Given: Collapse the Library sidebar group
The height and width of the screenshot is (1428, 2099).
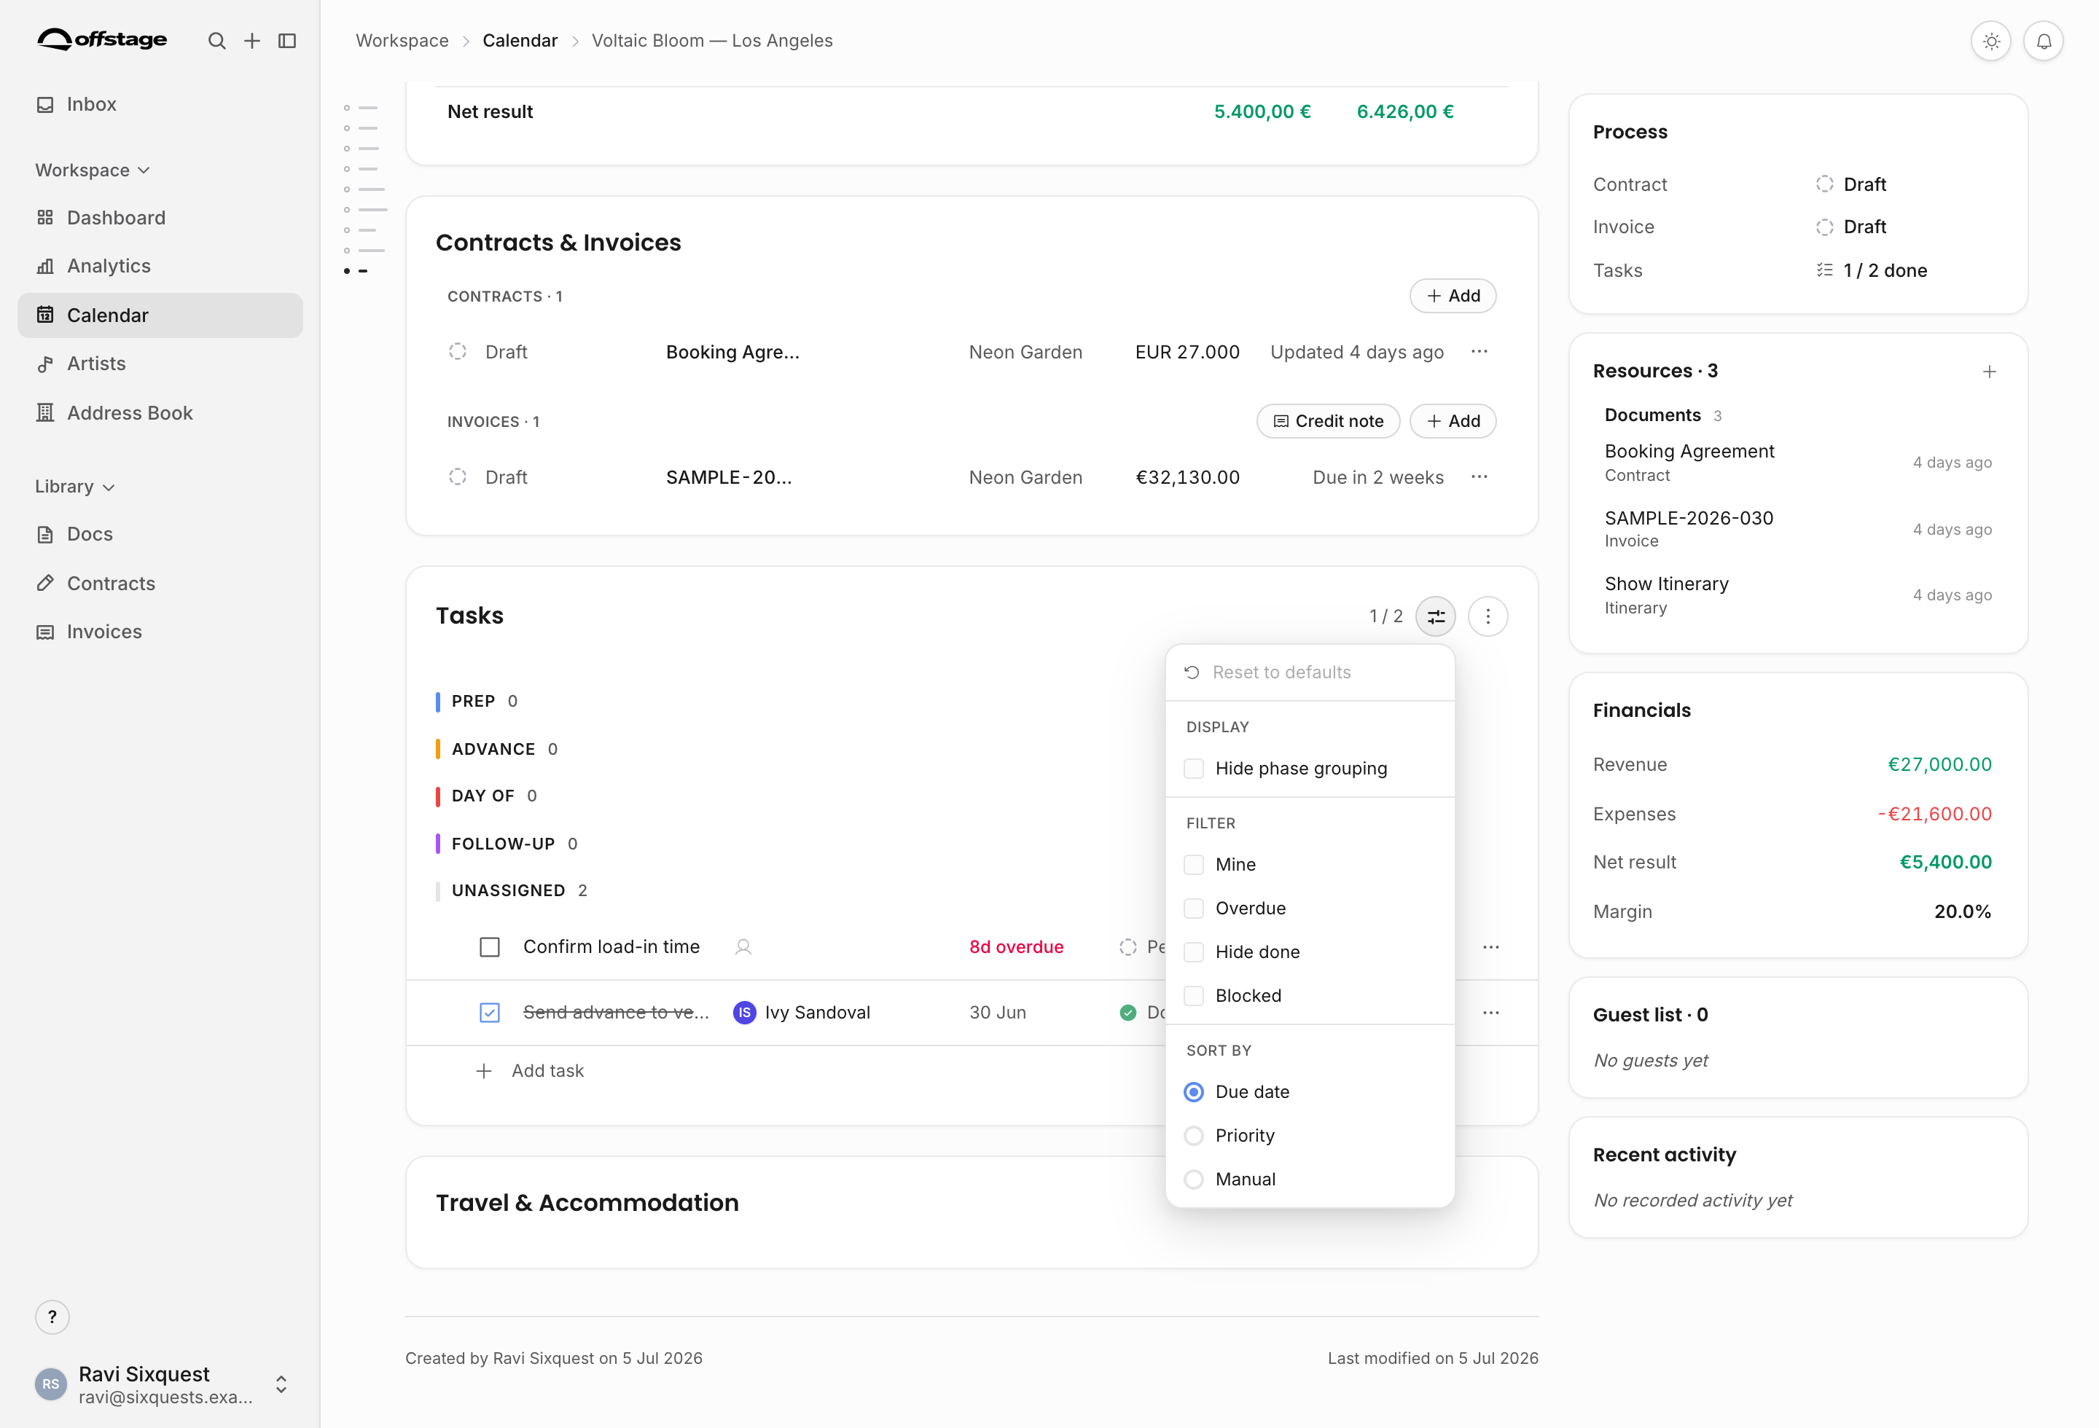Looking at the screenshot, I should [75, 486].
